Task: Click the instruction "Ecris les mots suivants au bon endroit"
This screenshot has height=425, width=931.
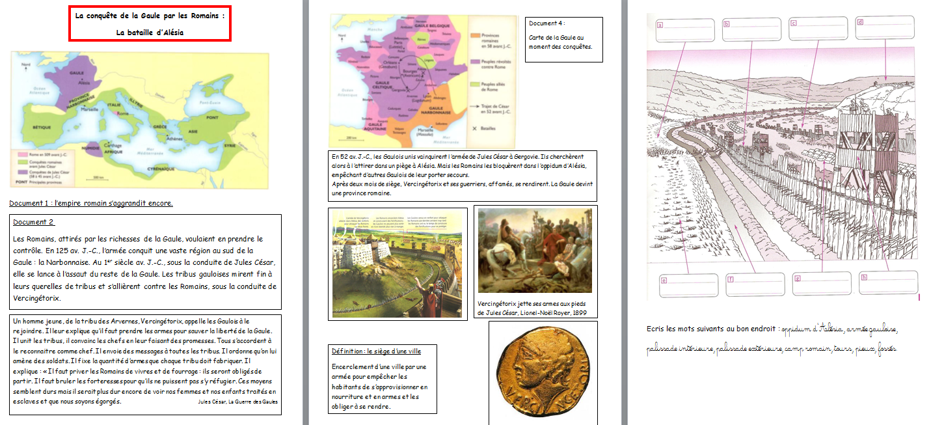Action: pos(712,329)
